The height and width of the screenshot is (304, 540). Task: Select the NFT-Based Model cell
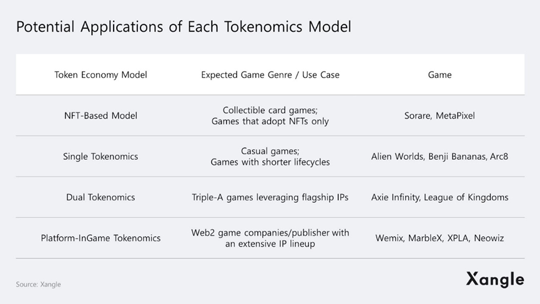click(x=101, y=115)
